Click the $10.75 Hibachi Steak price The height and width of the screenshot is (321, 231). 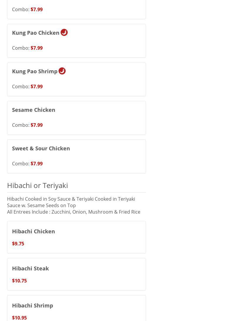pos(19,281)
